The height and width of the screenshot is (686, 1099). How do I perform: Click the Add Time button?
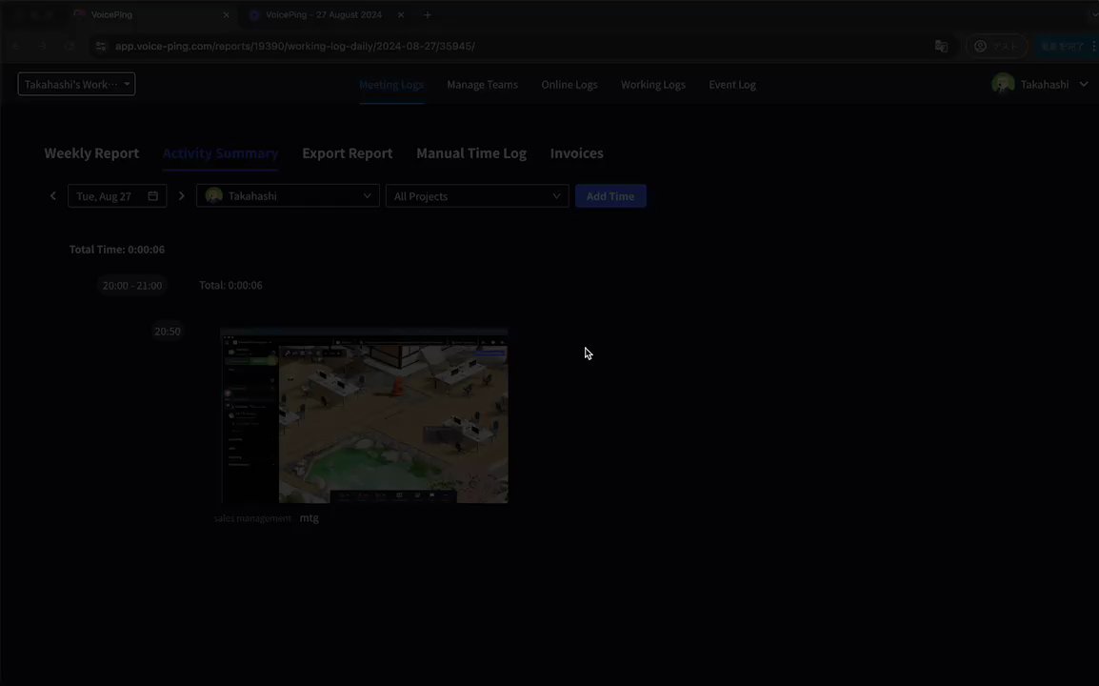click(x=610, y=195)
